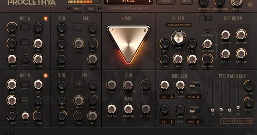The image size is (257, 135).
Task: Click the P.OFF knob
Action: pos(249,102)
